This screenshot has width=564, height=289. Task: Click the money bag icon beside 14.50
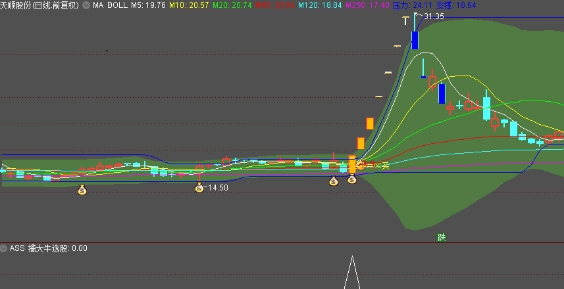(x=199, y=187)
